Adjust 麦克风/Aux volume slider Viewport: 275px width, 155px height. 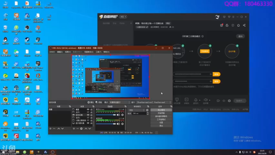(106, 115)
